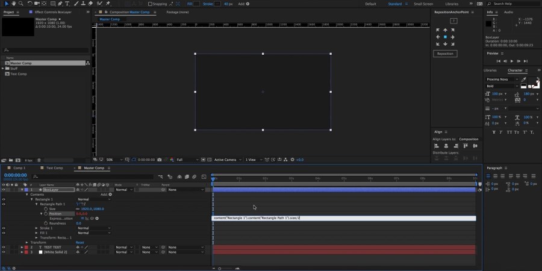542x271 pixels.
Task: Play the composition preview
Action: pyautogui.click(x=512, y=61)
